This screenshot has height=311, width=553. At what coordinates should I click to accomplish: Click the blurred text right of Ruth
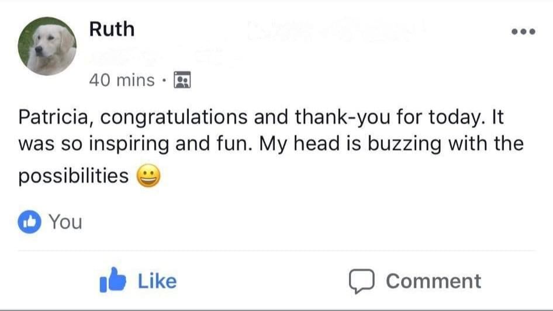333,29
